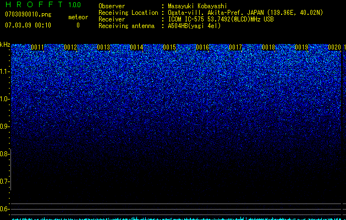Image resolution: width=346 pixels, height=220 pixels.
Task: Click the HROFFT 1.0.0 title text
Action: point(43,4)
